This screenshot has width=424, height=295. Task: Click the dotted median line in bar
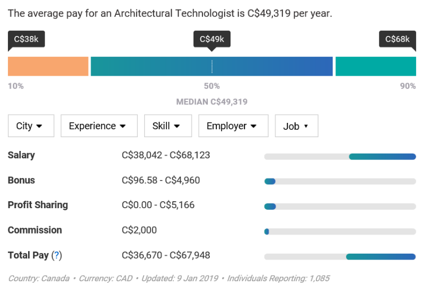pyautogui.click(x=212, y=66)
